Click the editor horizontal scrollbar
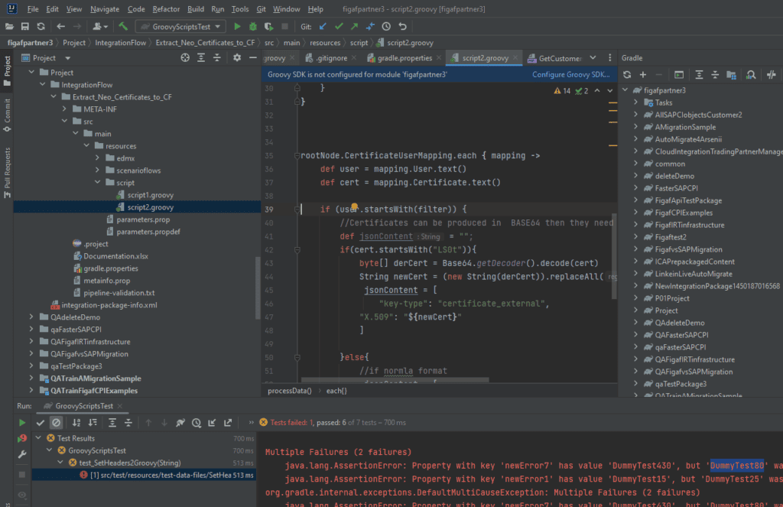This screenshot has width=783, height=507. (x=395, y=380)
